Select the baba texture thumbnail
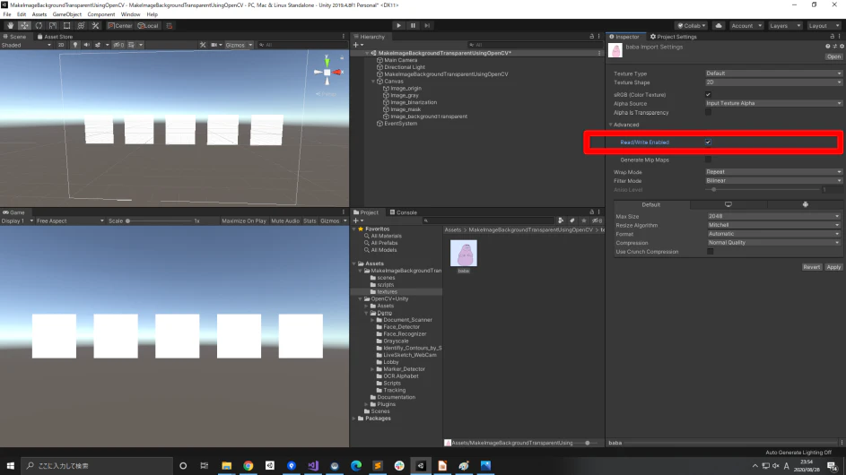846x475 pixels. 464,254
